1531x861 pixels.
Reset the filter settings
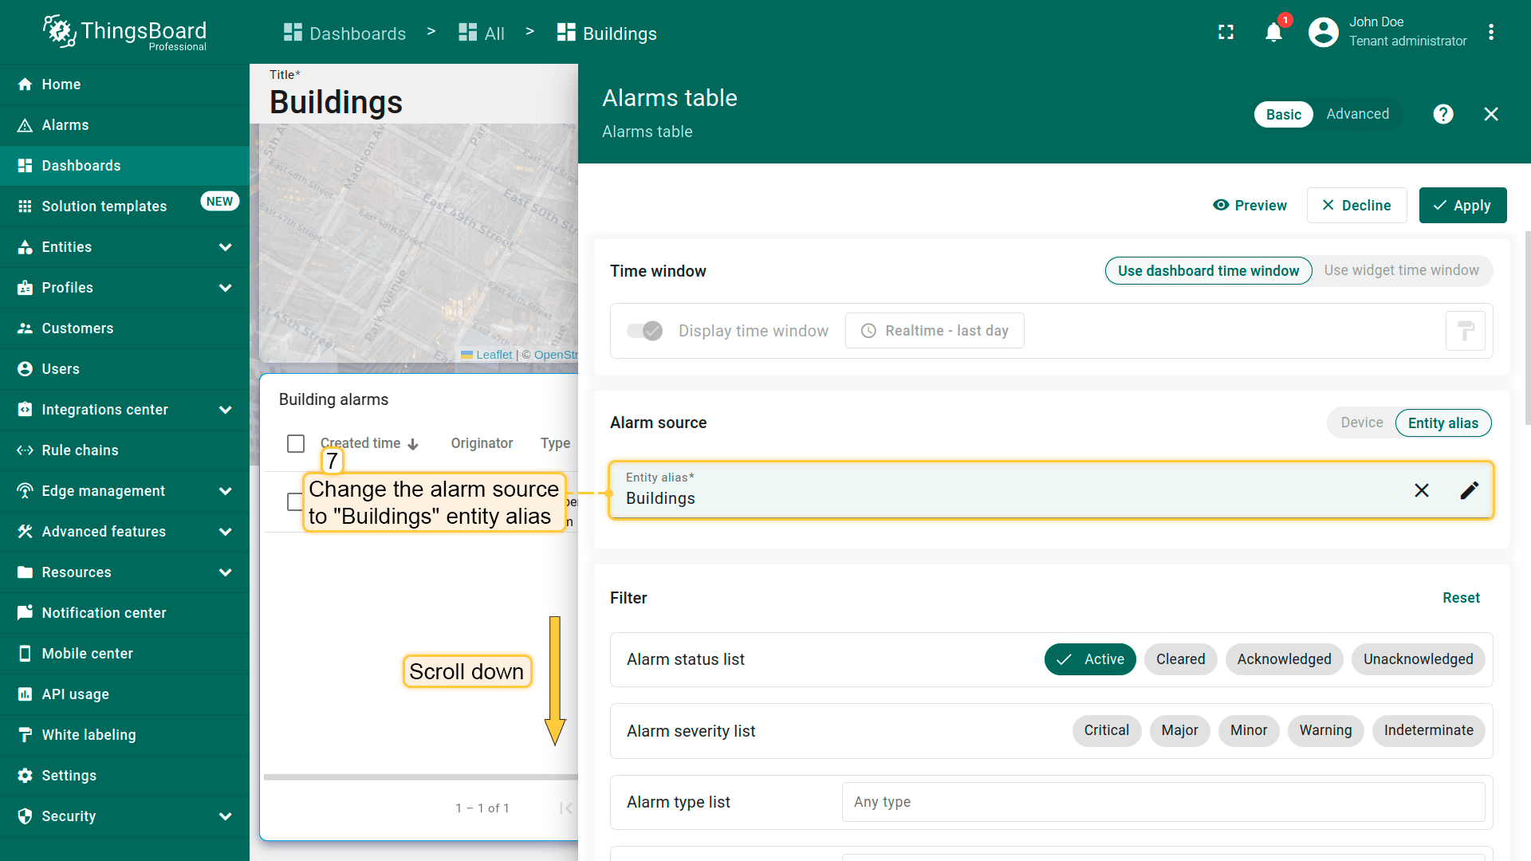[1460, 598]
